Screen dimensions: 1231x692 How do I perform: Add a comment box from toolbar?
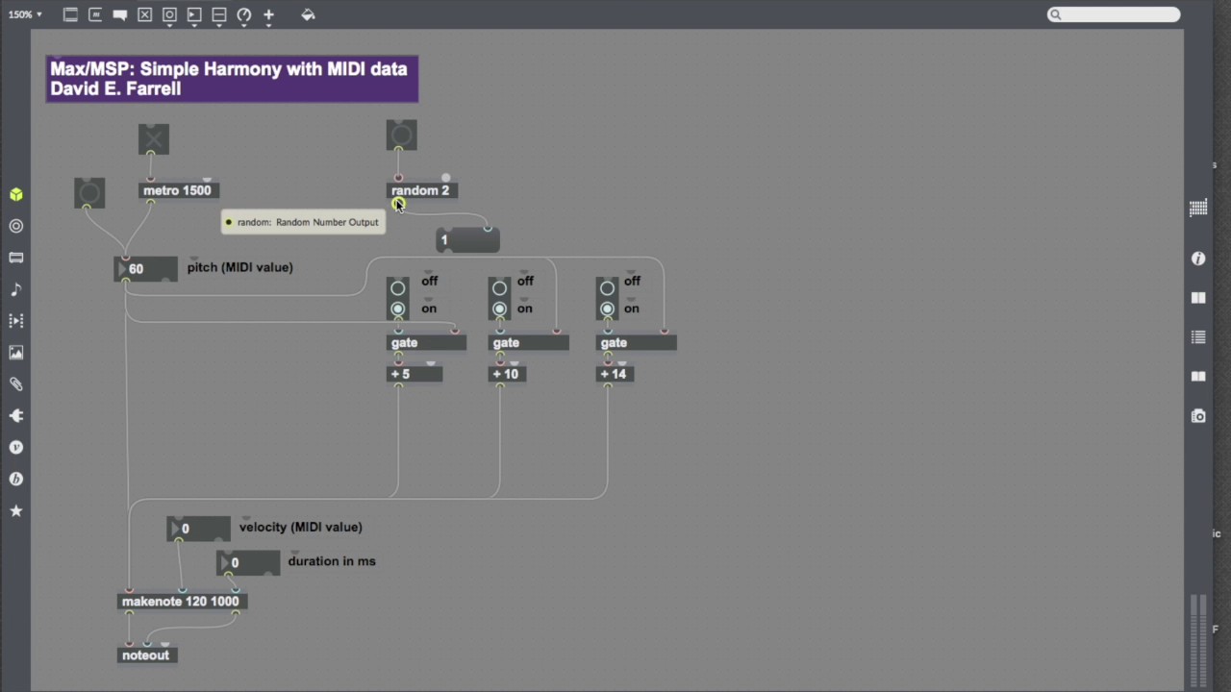(120, 14)
